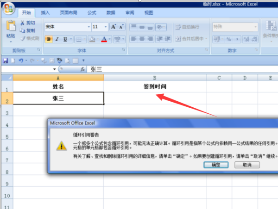278x209 pixels.
Task: Apply fill color bucket
Action: (x=92, y=39)
